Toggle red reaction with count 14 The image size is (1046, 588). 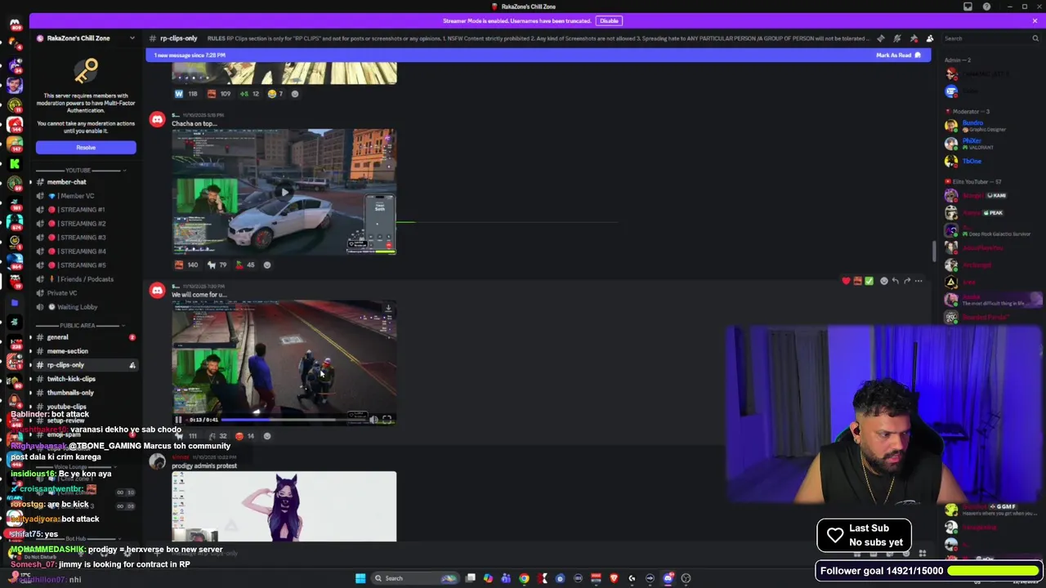(245, 436)
